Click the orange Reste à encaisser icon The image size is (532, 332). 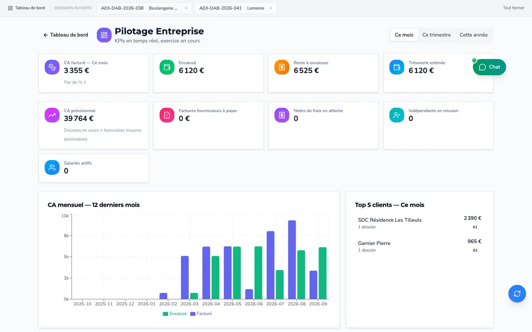tap(282, 67)
